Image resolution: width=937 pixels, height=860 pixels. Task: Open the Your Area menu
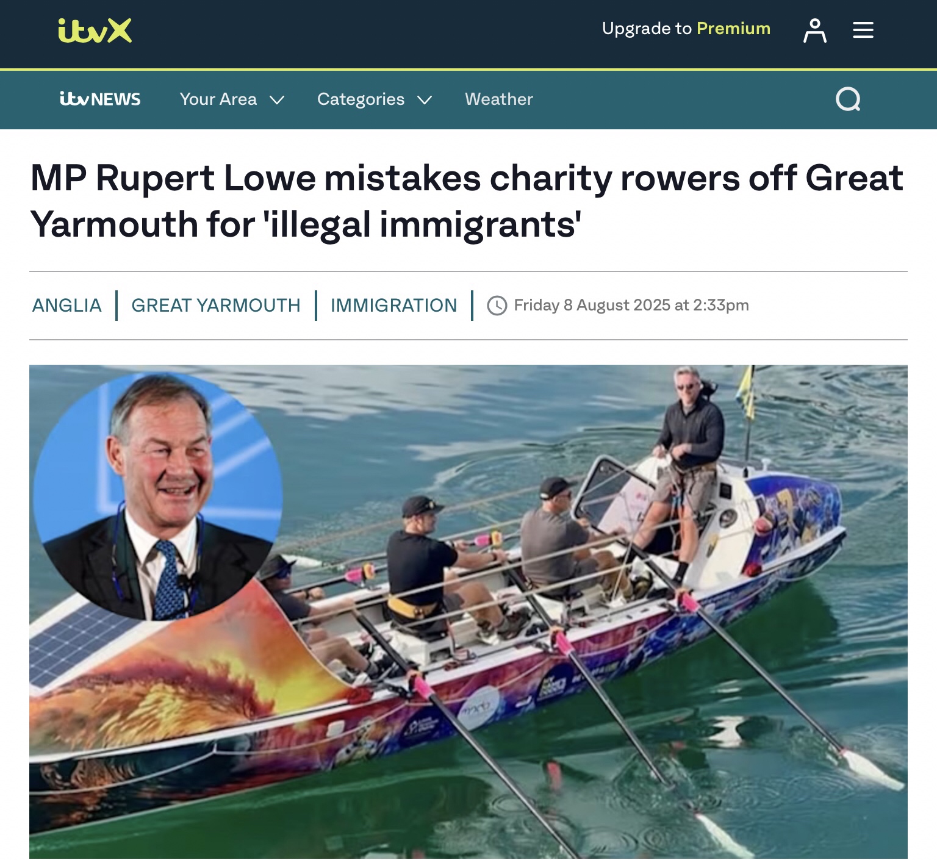(x=232, y=99)
